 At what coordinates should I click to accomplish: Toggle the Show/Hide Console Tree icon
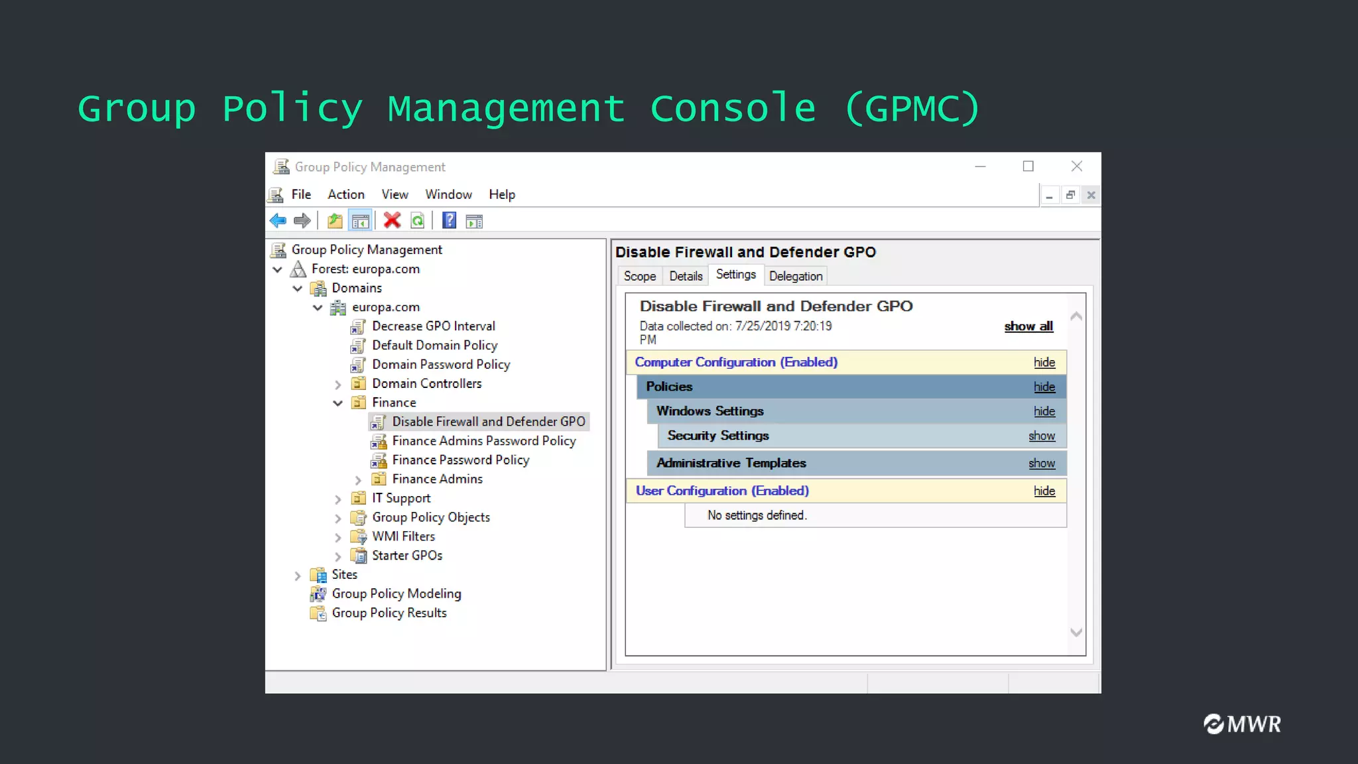(360, 221)
